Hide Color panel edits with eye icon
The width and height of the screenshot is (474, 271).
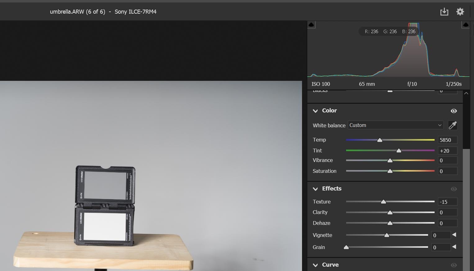click(454, 111)
